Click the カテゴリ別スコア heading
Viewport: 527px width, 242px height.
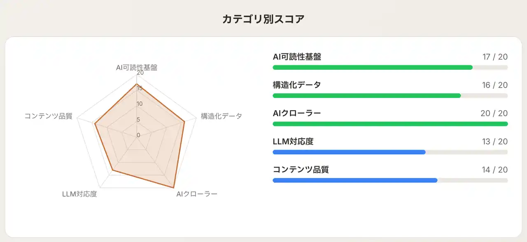click(x=263, y=19)
